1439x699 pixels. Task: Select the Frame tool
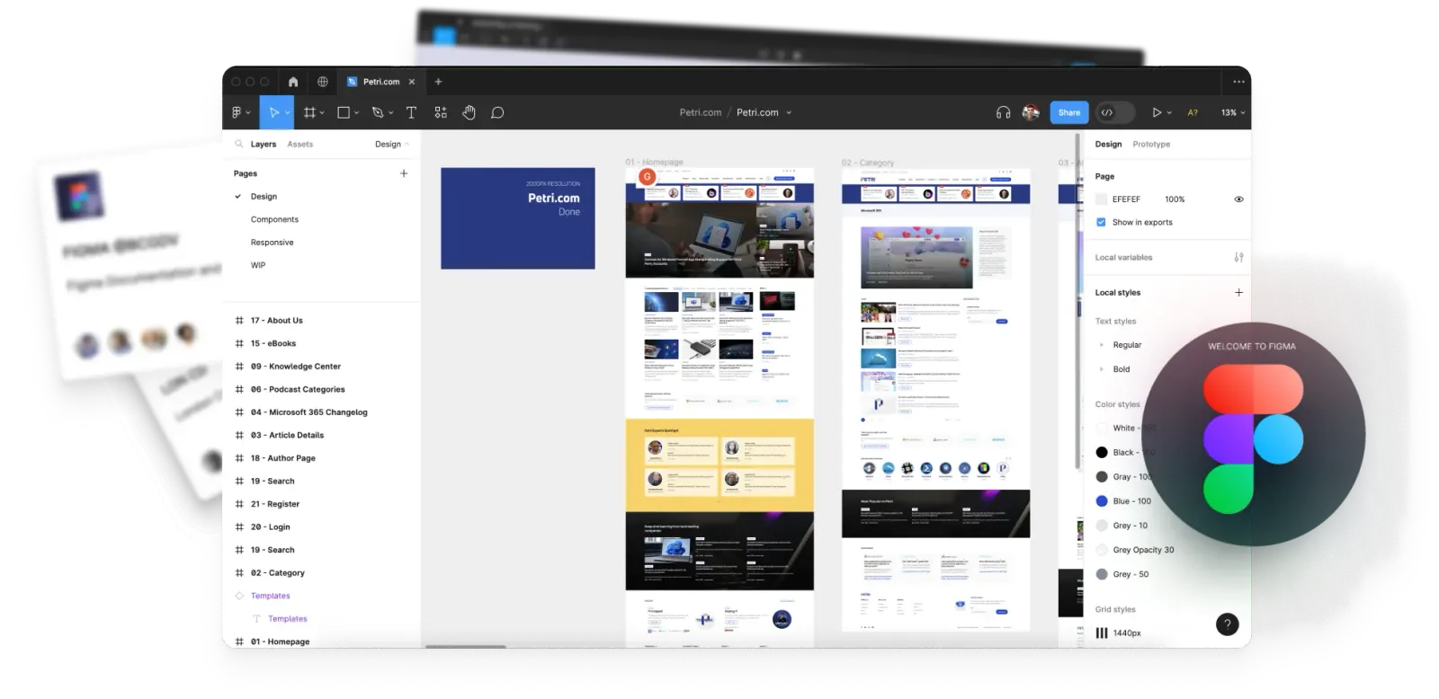tap(309, 112)
